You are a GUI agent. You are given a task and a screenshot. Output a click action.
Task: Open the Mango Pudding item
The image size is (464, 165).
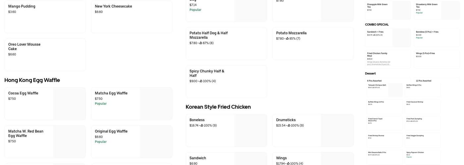pos(45,16)
